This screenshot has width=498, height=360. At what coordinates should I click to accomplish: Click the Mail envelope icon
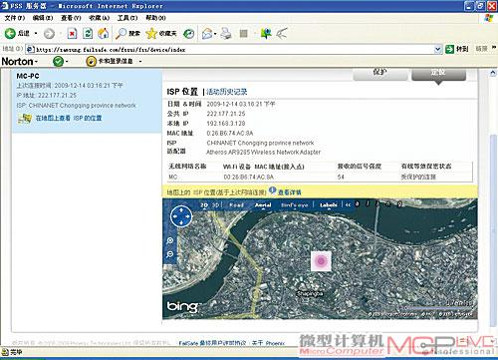click(207, 33)
